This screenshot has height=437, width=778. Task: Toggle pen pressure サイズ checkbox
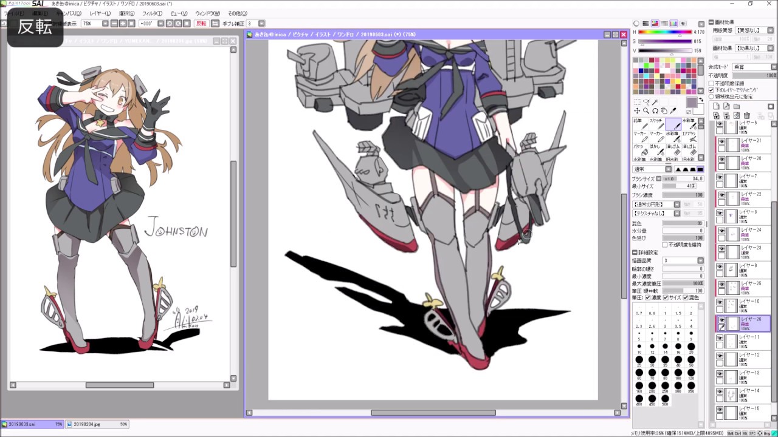666,297
